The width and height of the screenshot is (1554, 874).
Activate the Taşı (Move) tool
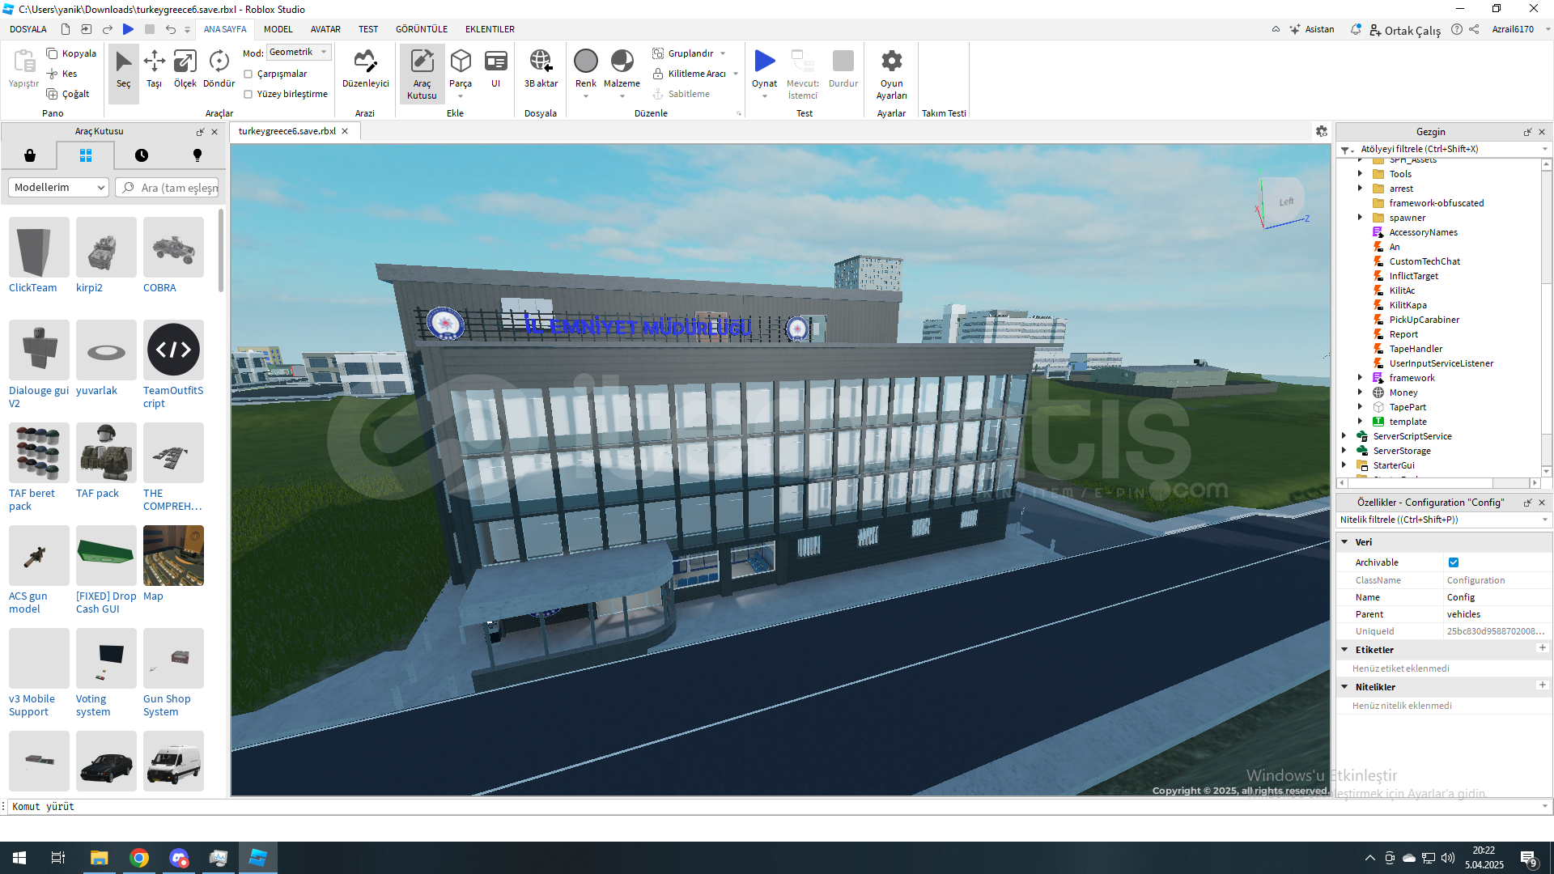click(154, 70)
